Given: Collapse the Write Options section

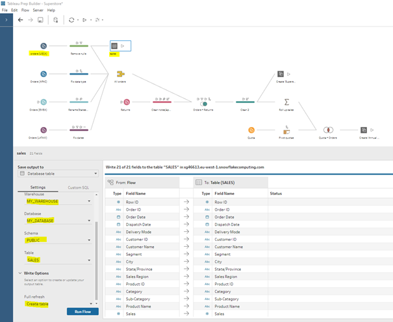Looking at the screenshot, I should (20, 273).
